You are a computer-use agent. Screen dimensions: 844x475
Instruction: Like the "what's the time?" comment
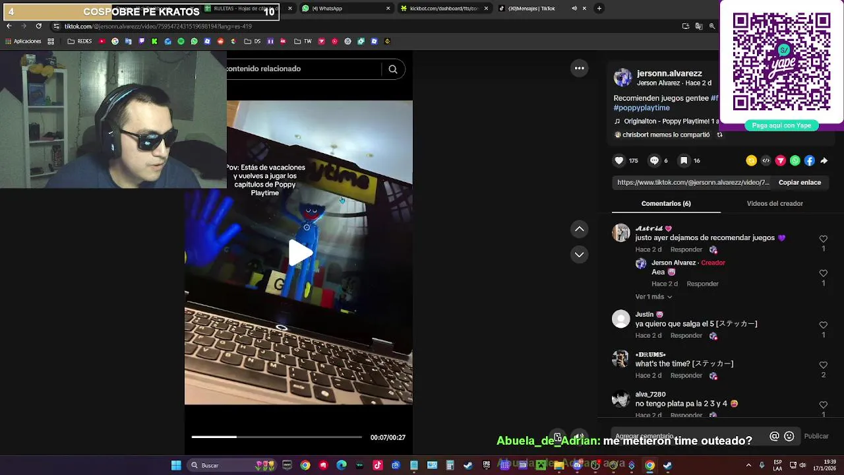pos(823,365)
